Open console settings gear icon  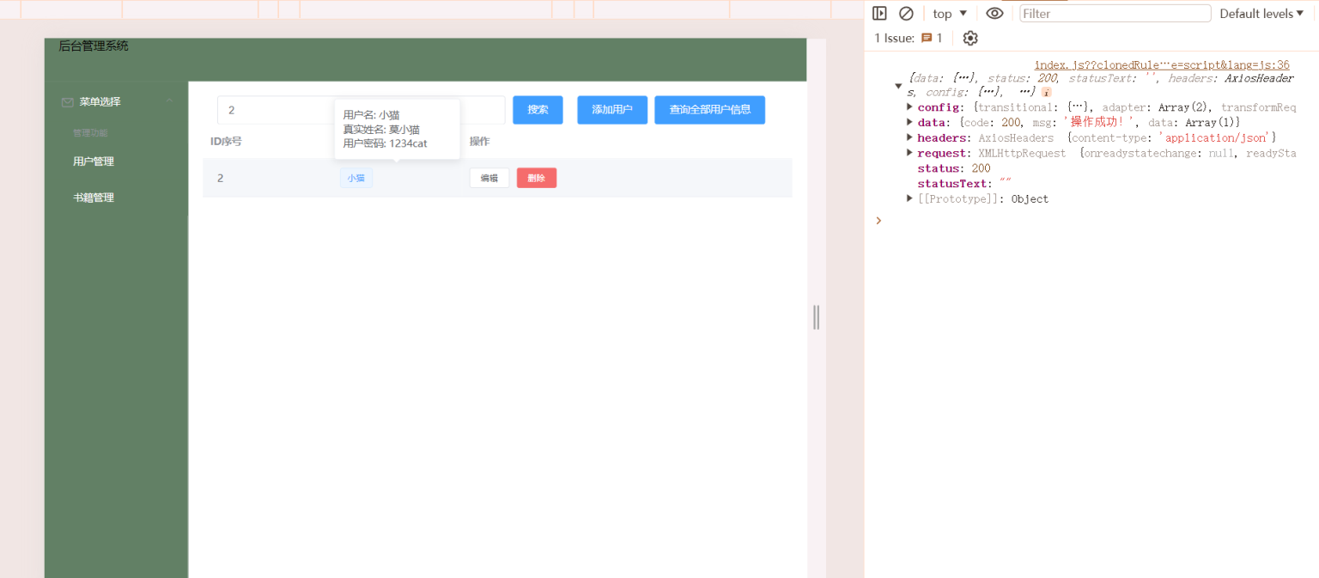[x=970, y=39]
